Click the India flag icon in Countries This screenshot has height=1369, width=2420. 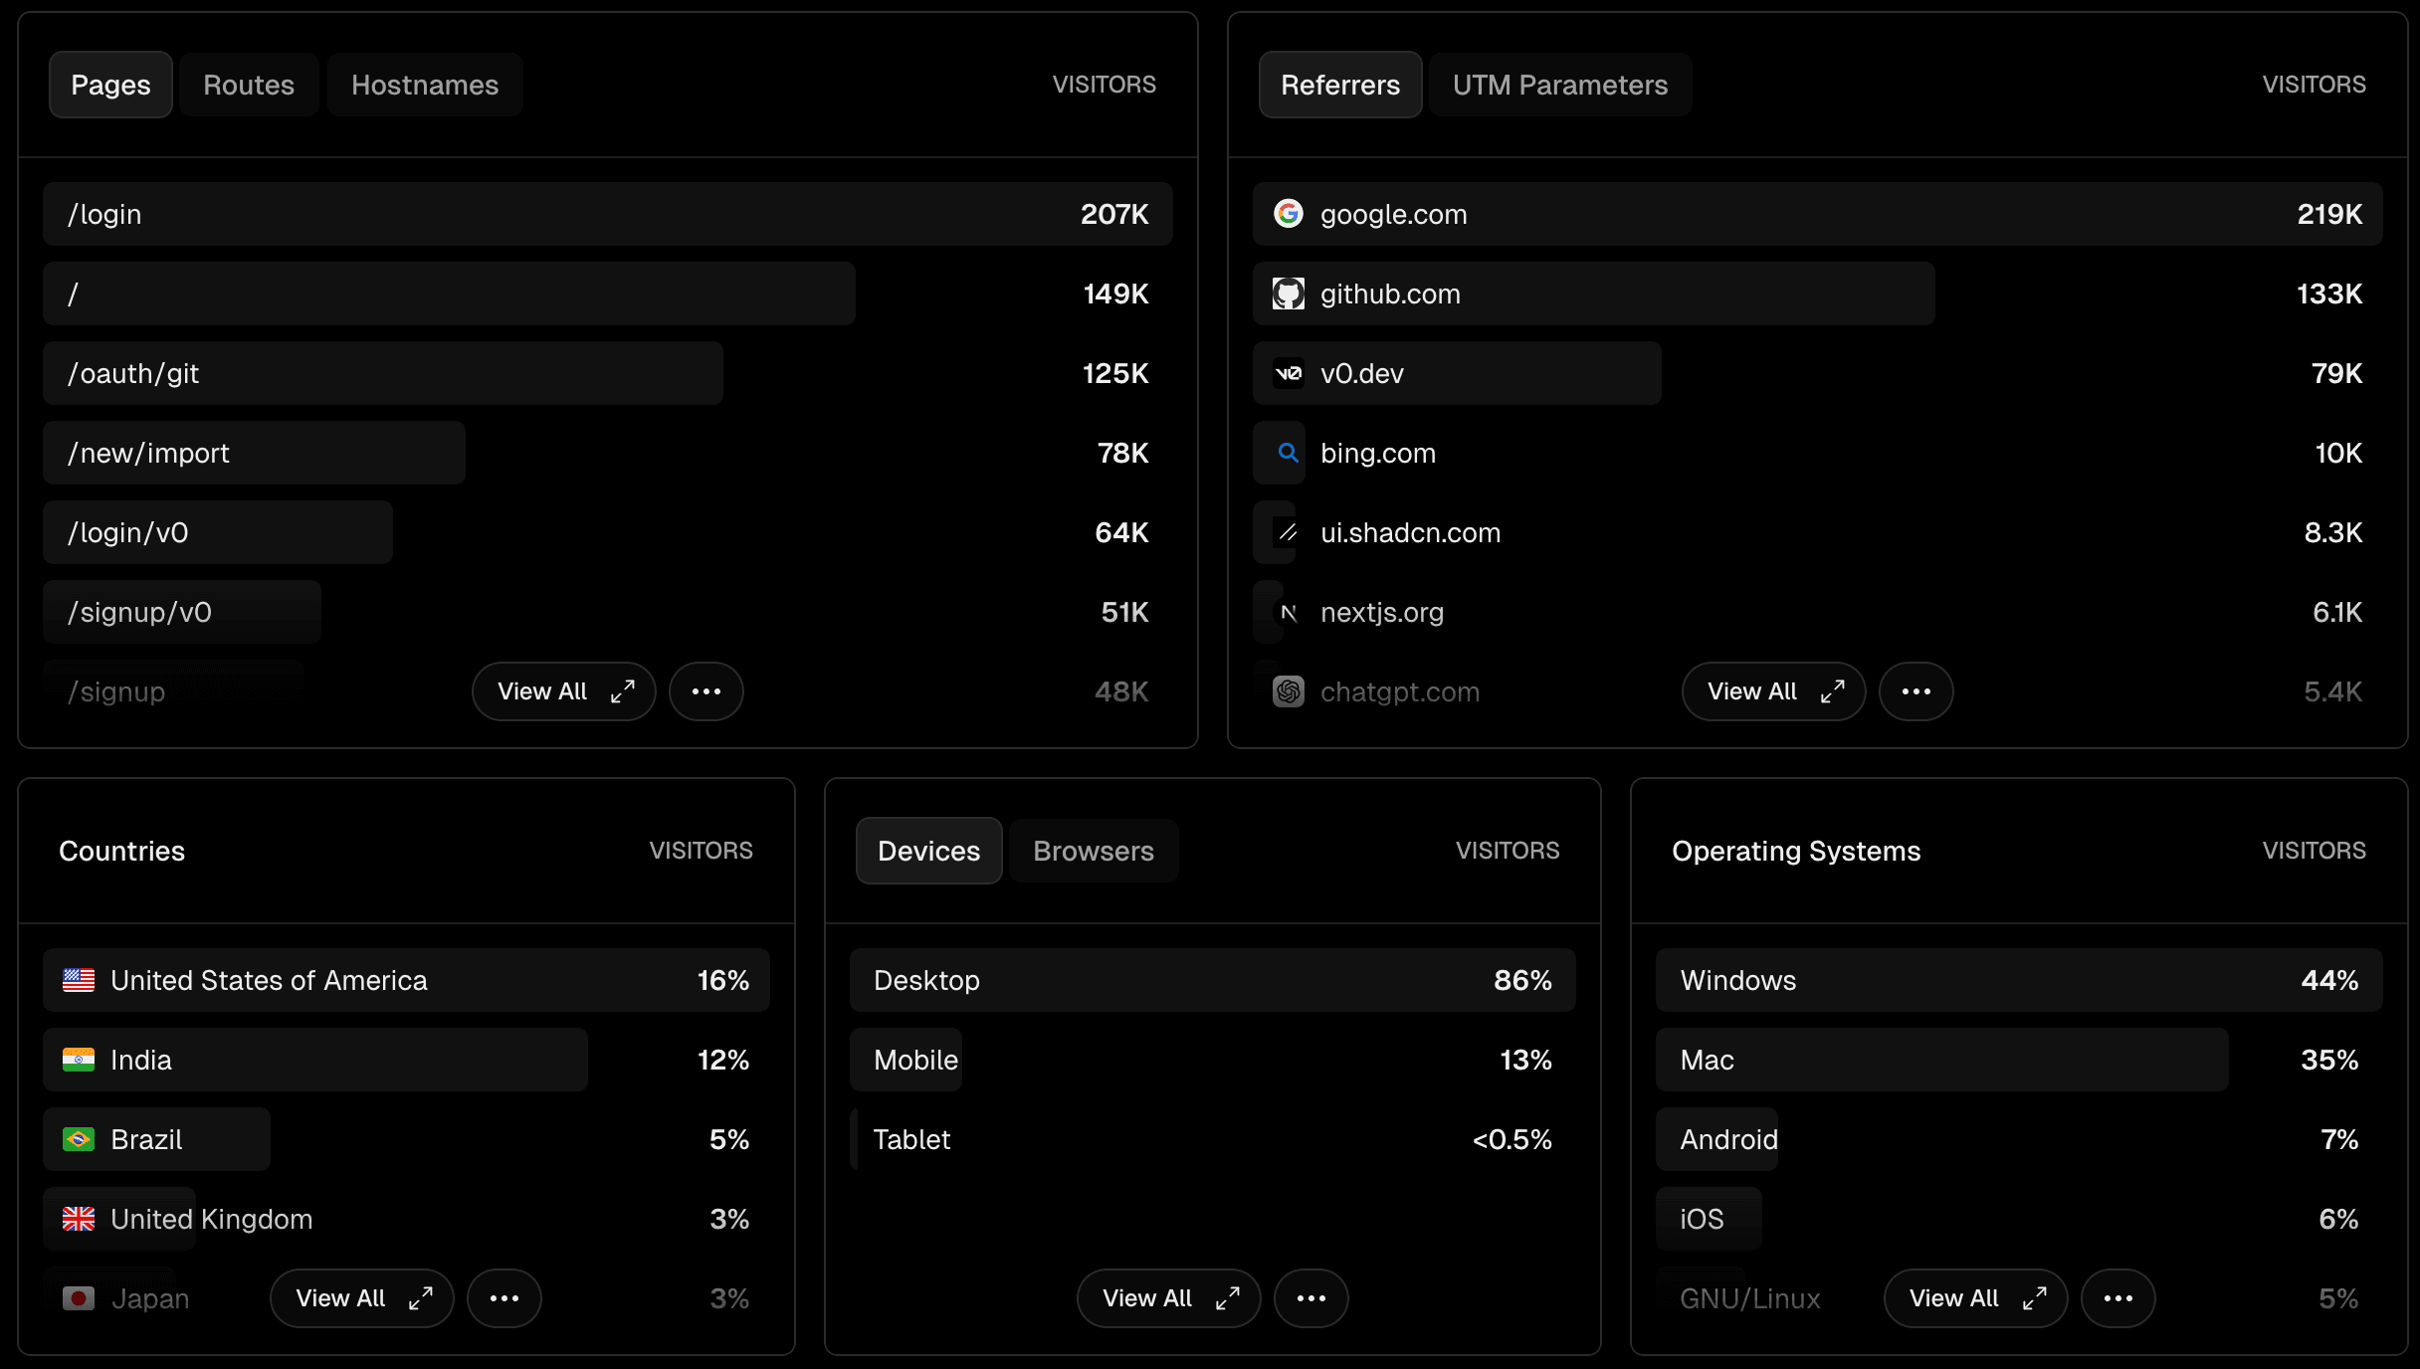[x=79, y=1060]
